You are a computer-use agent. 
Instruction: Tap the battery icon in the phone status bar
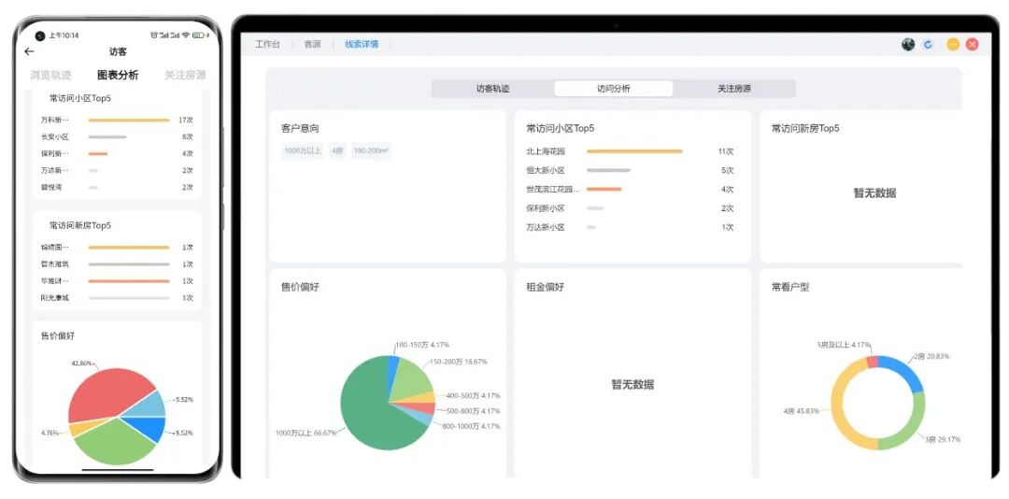tap(198, 36)
